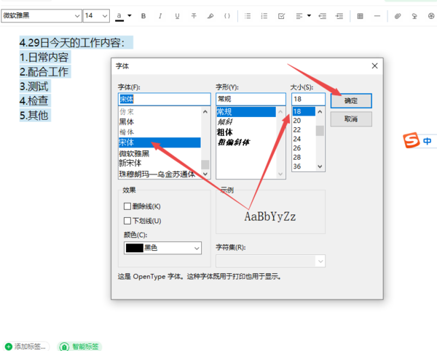
Task: Click size list scroll up arrow
Action: 320,112
